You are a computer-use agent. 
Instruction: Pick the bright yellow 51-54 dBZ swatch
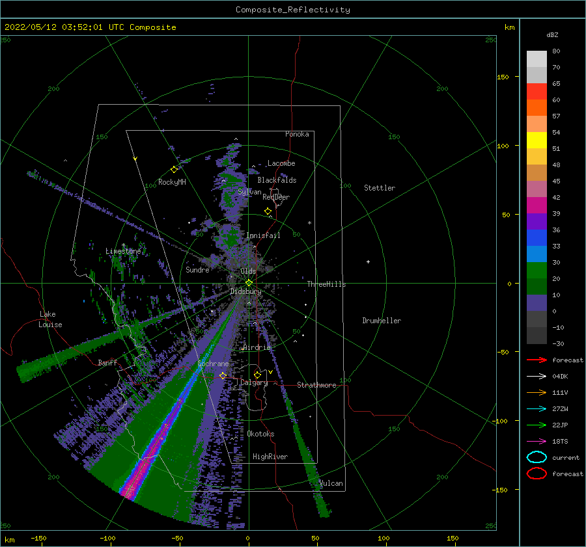pos(537,140)
